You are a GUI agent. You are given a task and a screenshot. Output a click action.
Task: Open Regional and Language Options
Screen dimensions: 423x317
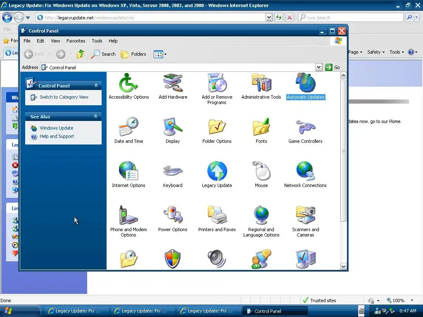point(261,222)
